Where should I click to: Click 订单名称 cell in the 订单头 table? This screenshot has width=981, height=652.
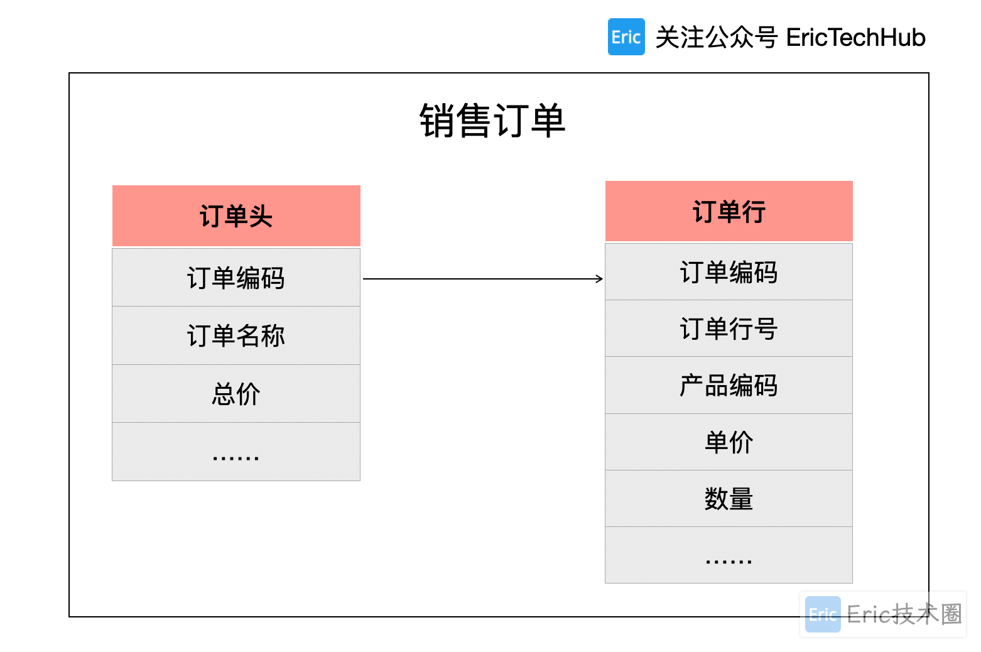(x=236, y=335)
